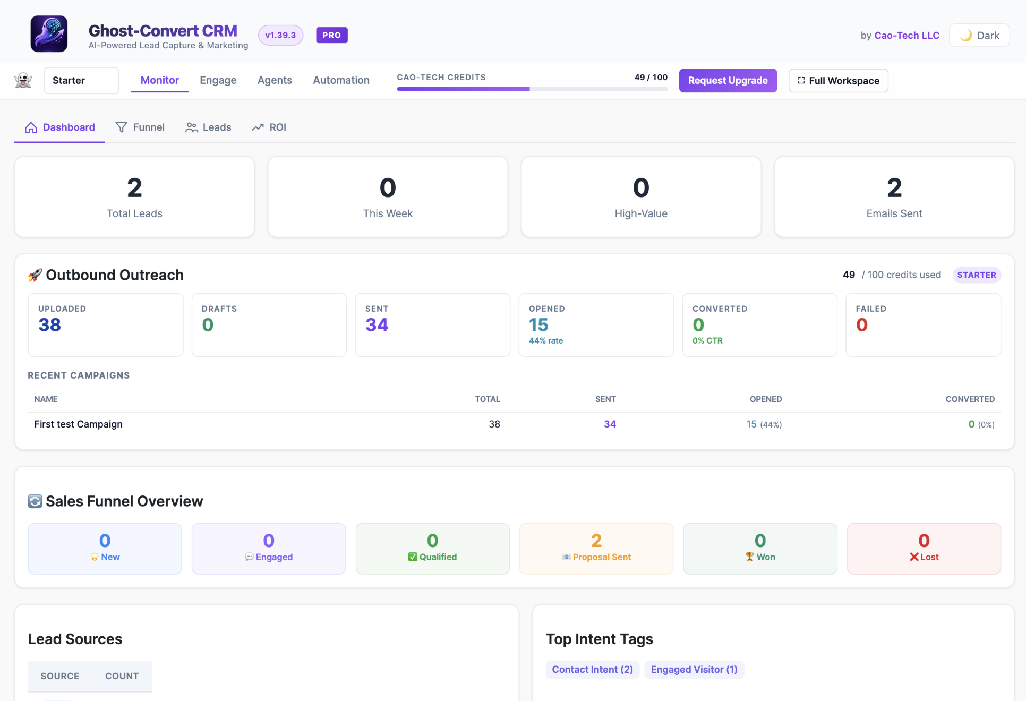
Task: Select the Agents tab
Action: point(275,80)
